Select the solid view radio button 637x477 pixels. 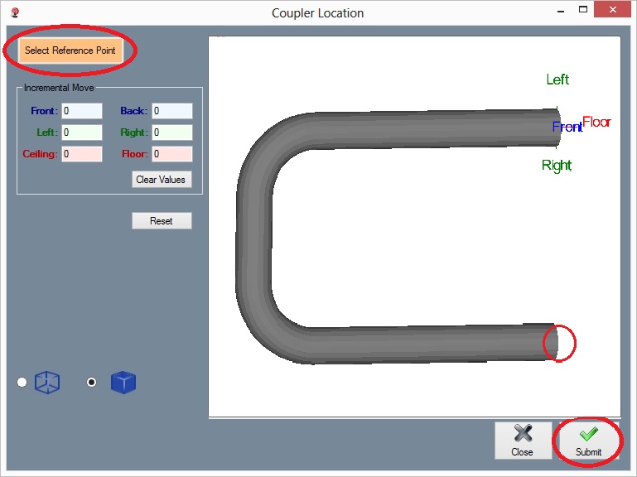92,383
